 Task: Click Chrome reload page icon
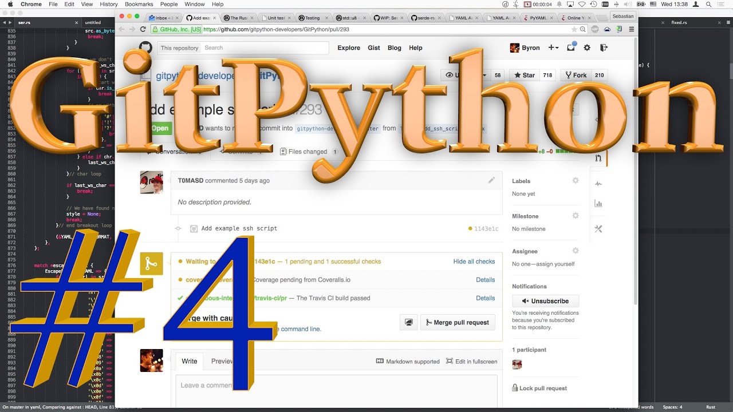(143, 29)
